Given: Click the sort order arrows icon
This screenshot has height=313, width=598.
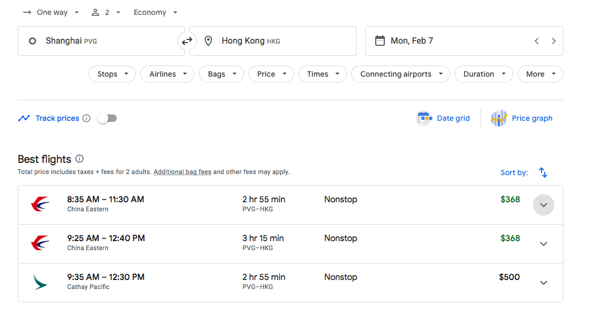Looking at the screenshot, I should click(x=543, y=172).
